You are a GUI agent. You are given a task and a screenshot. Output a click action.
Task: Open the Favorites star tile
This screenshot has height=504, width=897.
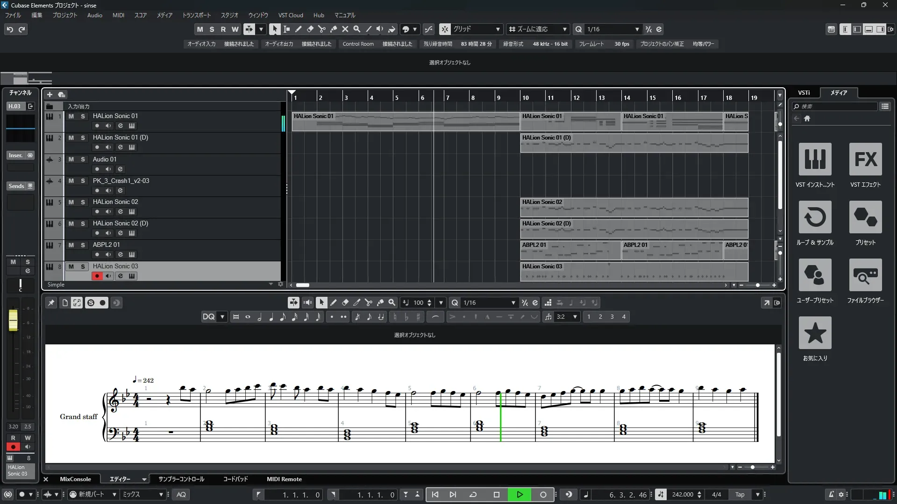click(x=815, y=333)
